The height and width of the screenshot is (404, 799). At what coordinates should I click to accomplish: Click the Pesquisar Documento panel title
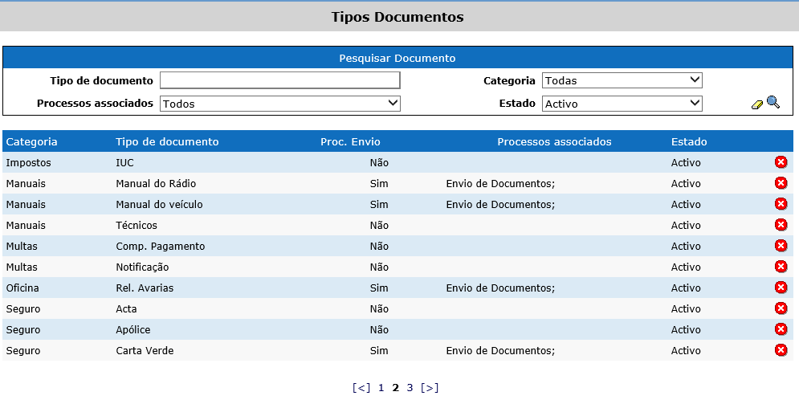point(397,58)
